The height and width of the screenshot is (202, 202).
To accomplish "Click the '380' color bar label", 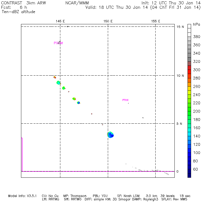I will pyautogui.click(x=197, y=37).
